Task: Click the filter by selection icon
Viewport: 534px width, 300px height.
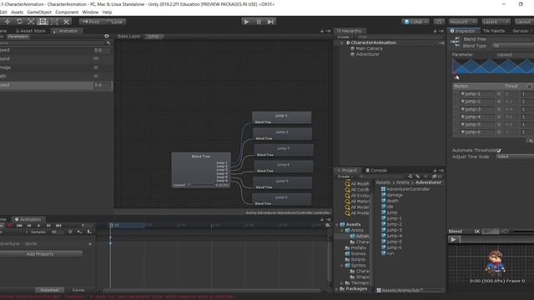Action: click(70, 232)
